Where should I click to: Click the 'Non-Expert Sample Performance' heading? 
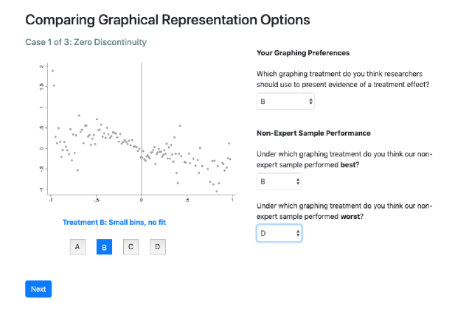click(x=313, y=133)
